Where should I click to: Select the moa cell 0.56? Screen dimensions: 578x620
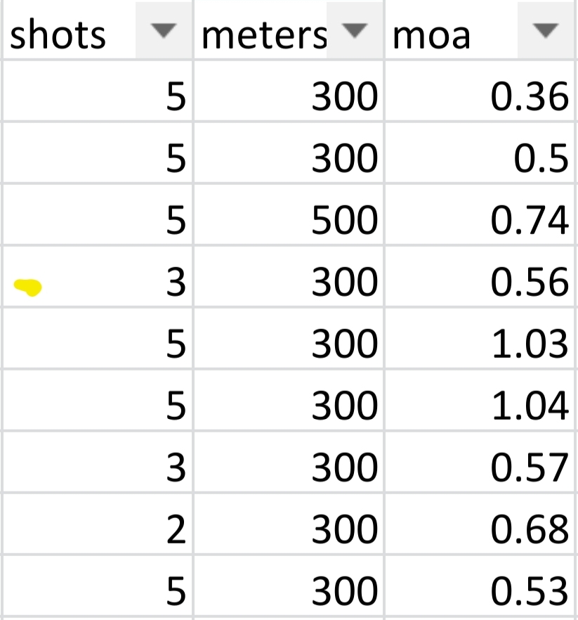[x=479, y=276]
